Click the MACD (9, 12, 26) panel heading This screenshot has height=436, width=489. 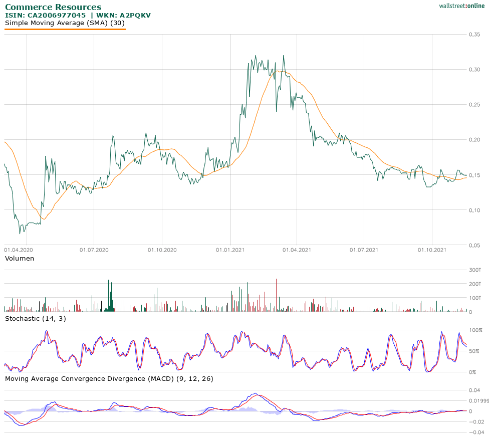click(109, 379)
